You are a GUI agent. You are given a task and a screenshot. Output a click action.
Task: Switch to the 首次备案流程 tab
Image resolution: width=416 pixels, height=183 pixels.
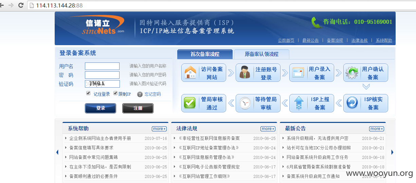click(205, 54)
